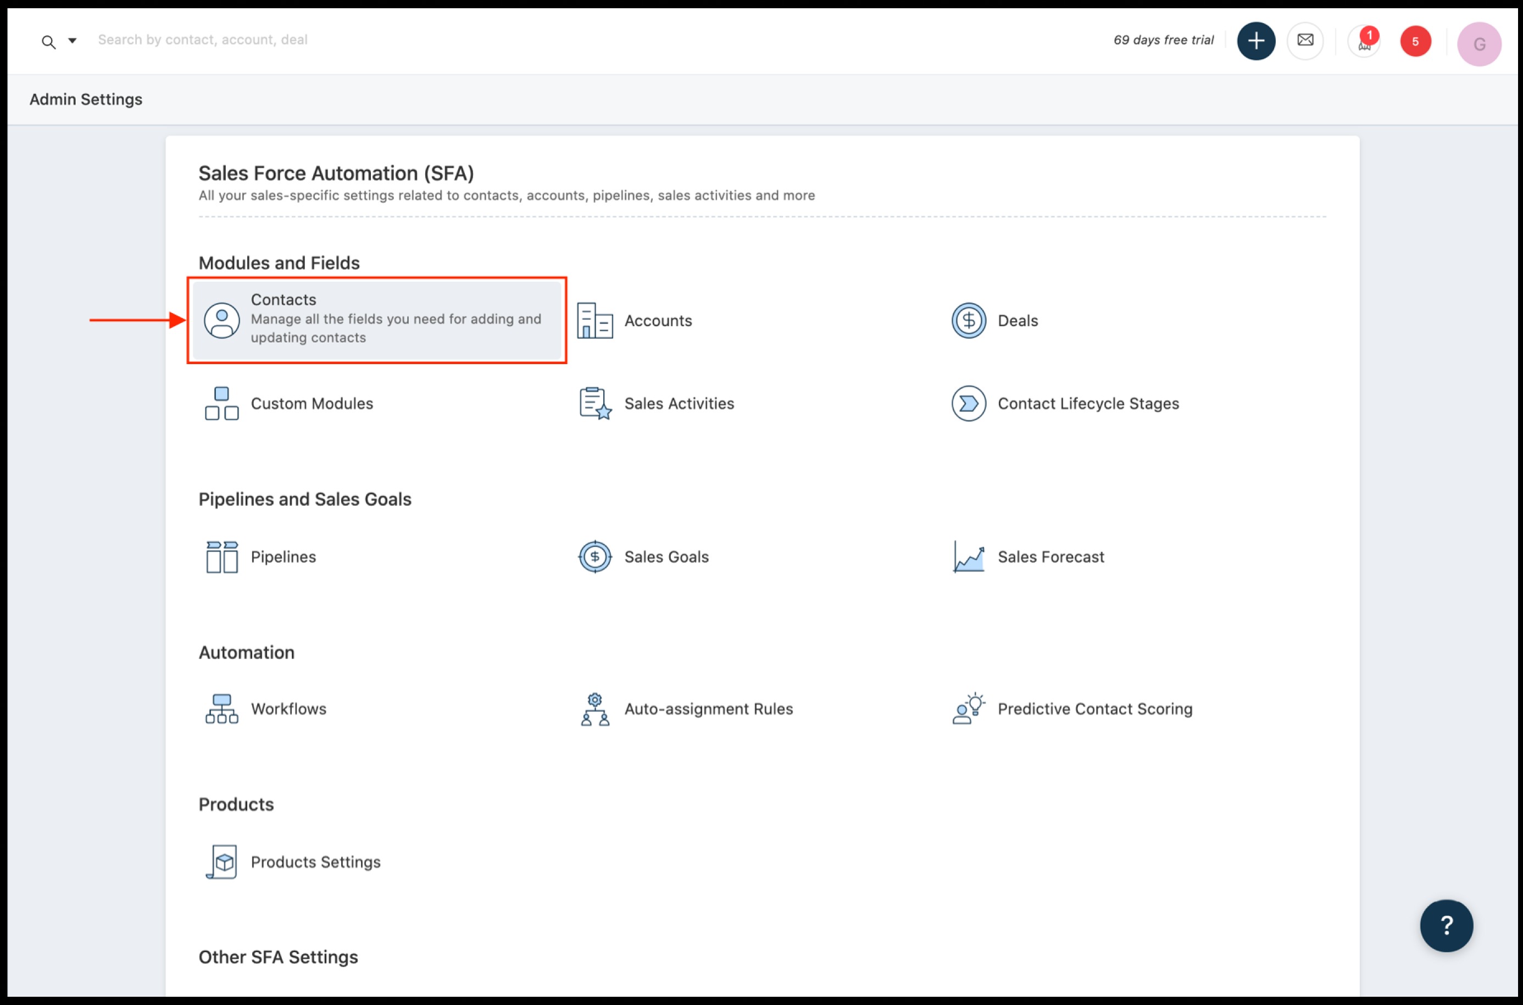The image size is (1523, 1005).
Task: Click the 69 days free trial text
Action: [x=1163, y=40]
